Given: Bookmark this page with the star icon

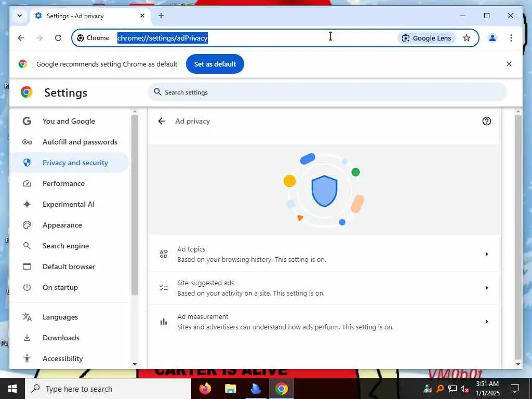Looking at the screenshot, I should (467, 38).
